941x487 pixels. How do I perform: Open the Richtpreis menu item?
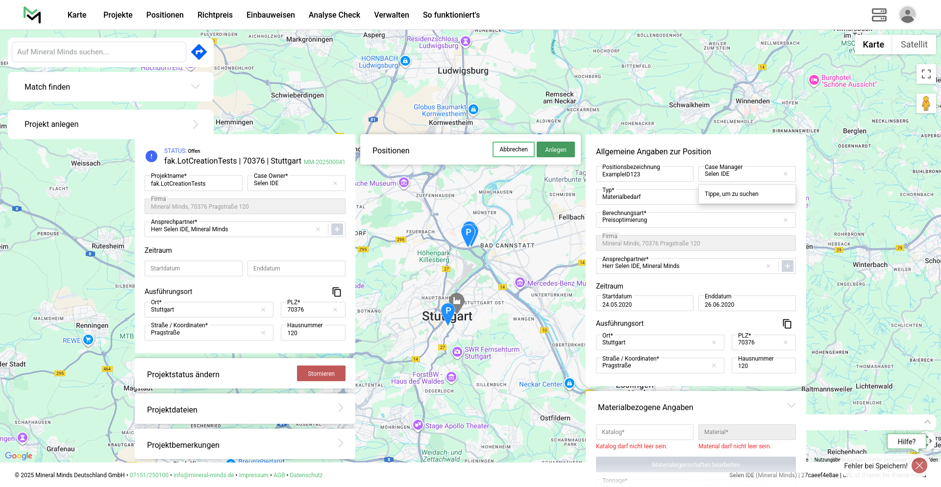tap(215, 15)
